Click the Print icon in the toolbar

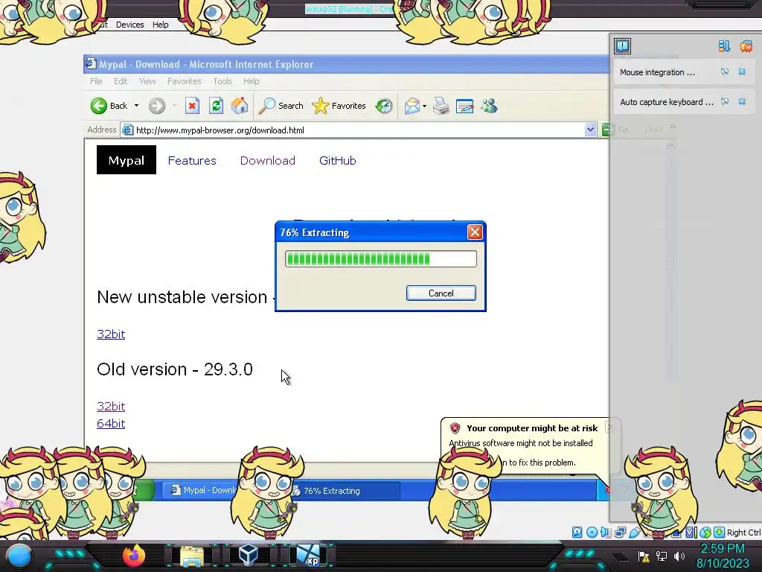coord(441,106)
